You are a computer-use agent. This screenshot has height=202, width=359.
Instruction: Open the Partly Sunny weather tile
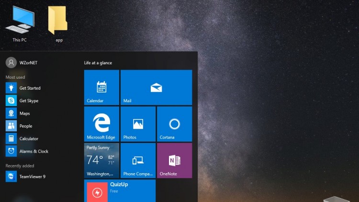[x=101, y=160]
